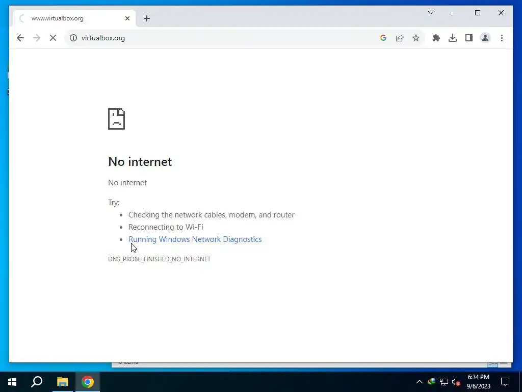Screen dimensions: 522x392
Task: Click the sad page error icon
Action: tap(117, 118)
